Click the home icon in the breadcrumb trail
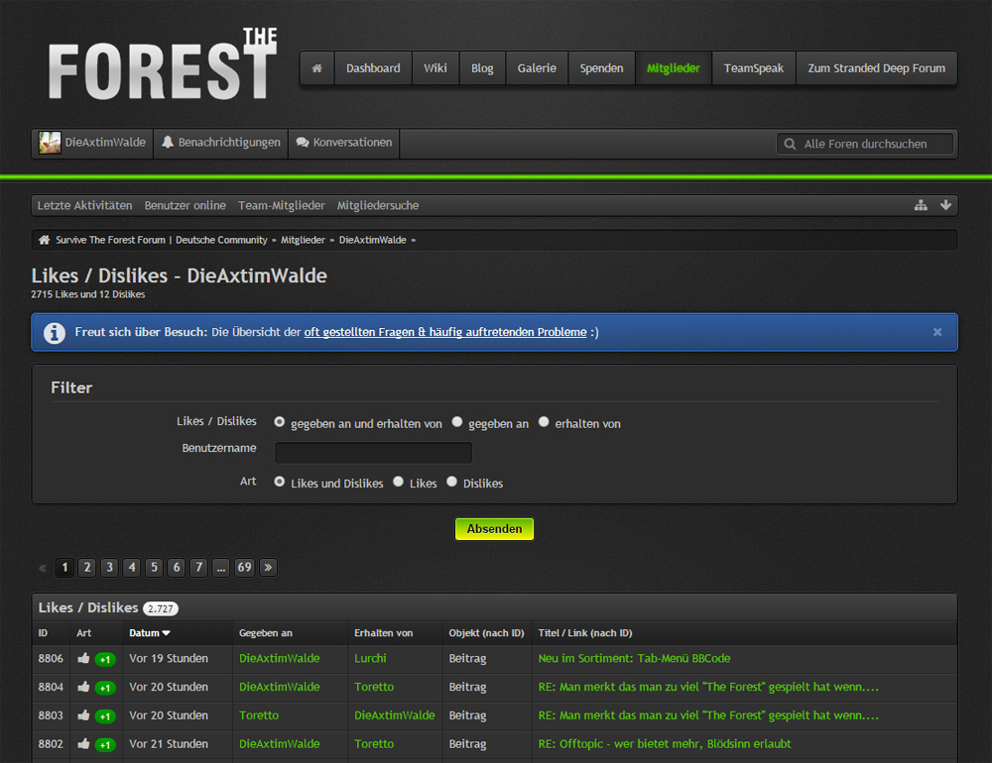This screenshot has height=763, width=992. 44,240
